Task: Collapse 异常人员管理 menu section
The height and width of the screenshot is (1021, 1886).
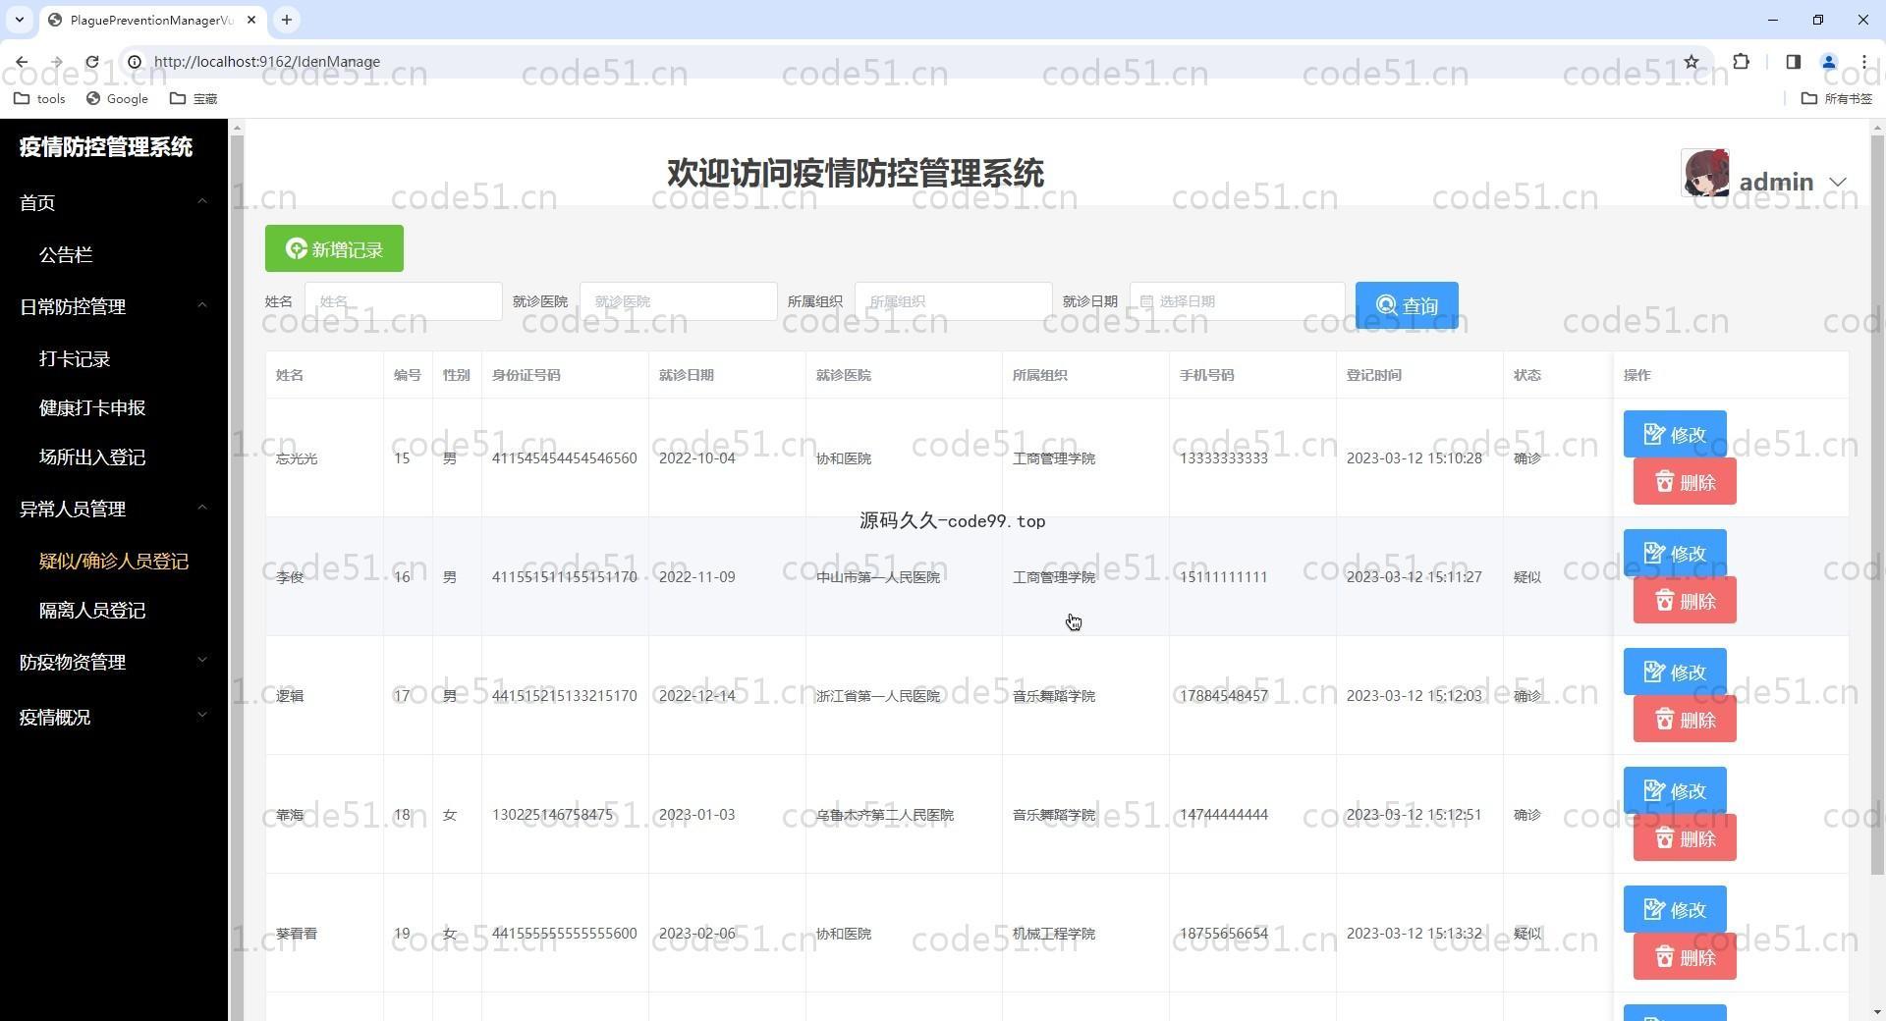Action: click(x=114, y=509)
